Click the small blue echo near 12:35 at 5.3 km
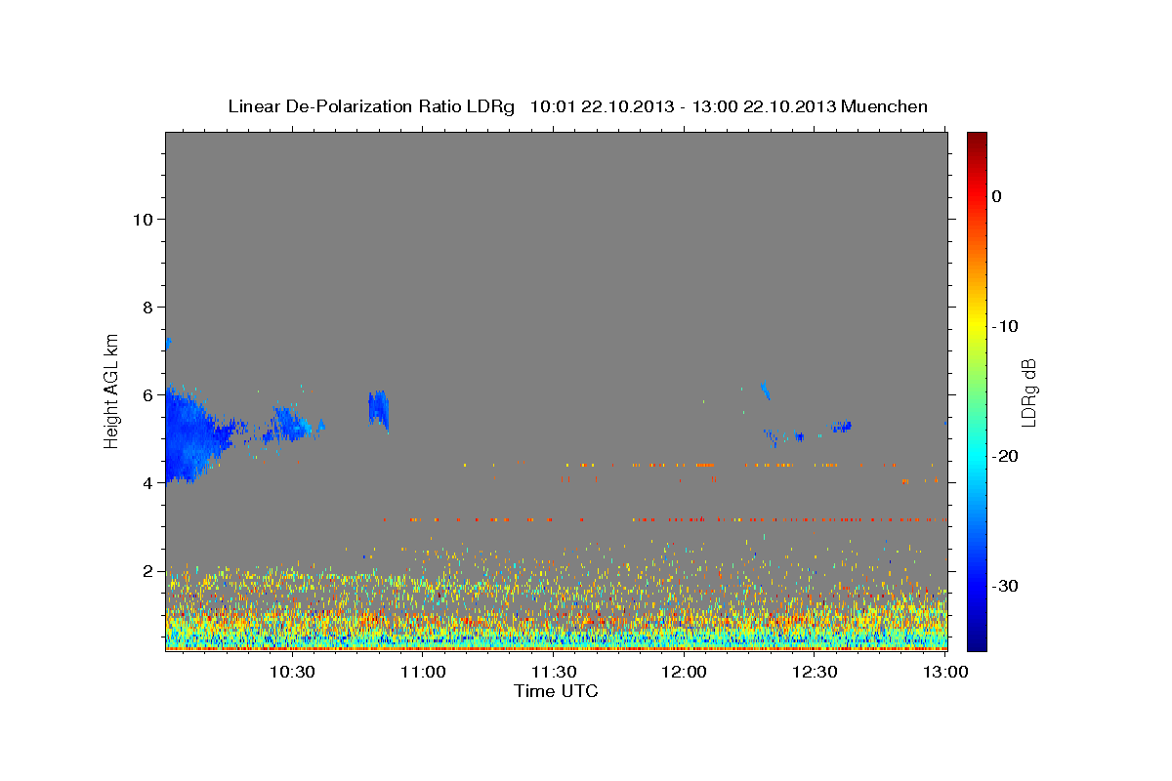1172x781 pixels. [842, 427]
